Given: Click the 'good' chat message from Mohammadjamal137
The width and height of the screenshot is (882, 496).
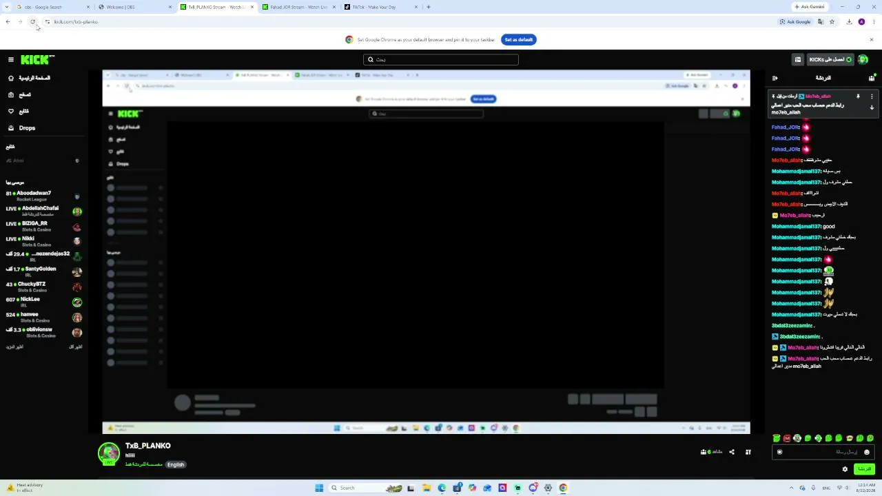Looking at the screenshot, I should pyautogui.click(x=803, y=227).
